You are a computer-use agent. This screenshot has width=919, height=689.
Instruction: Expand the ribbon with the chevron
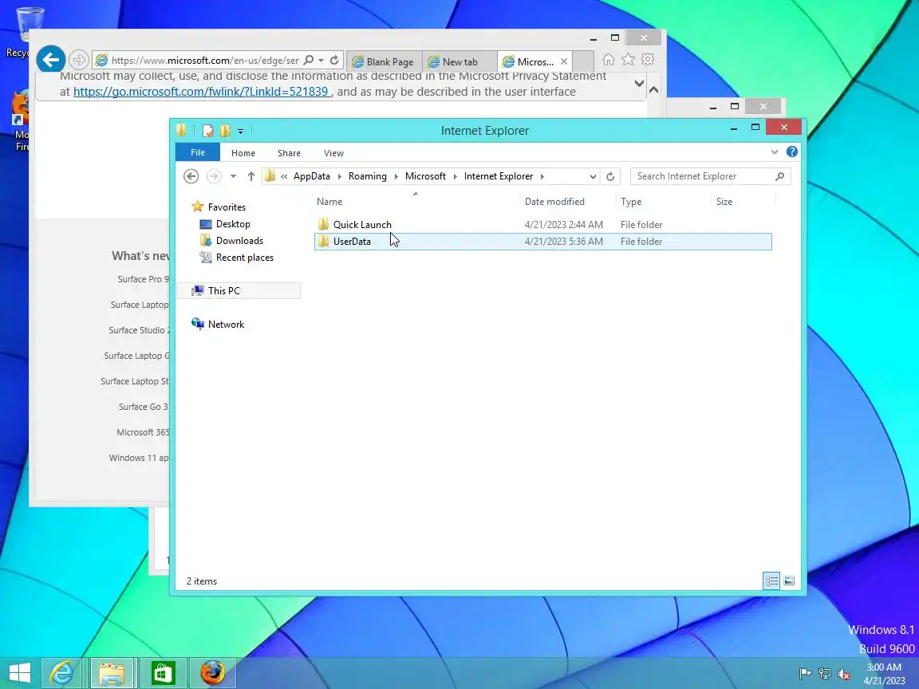coord(775,152)
